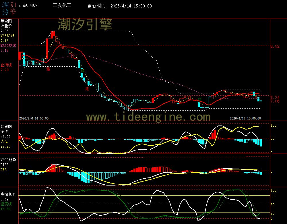Click the 收盘价 closing price label
Viewport: 287px width, 224px height.
click(6, 26)
